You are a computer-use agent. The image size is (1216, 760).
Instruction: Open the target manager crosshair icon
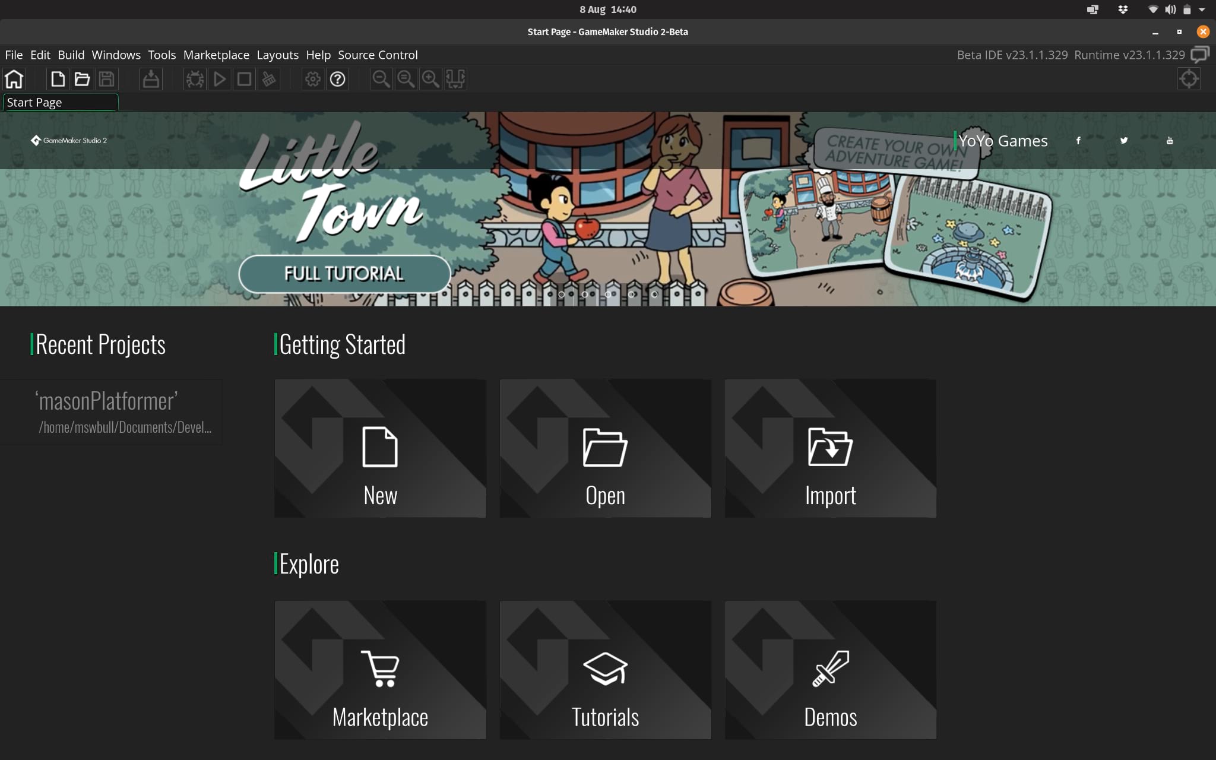pyautogui.click(x=1189, y=79)
